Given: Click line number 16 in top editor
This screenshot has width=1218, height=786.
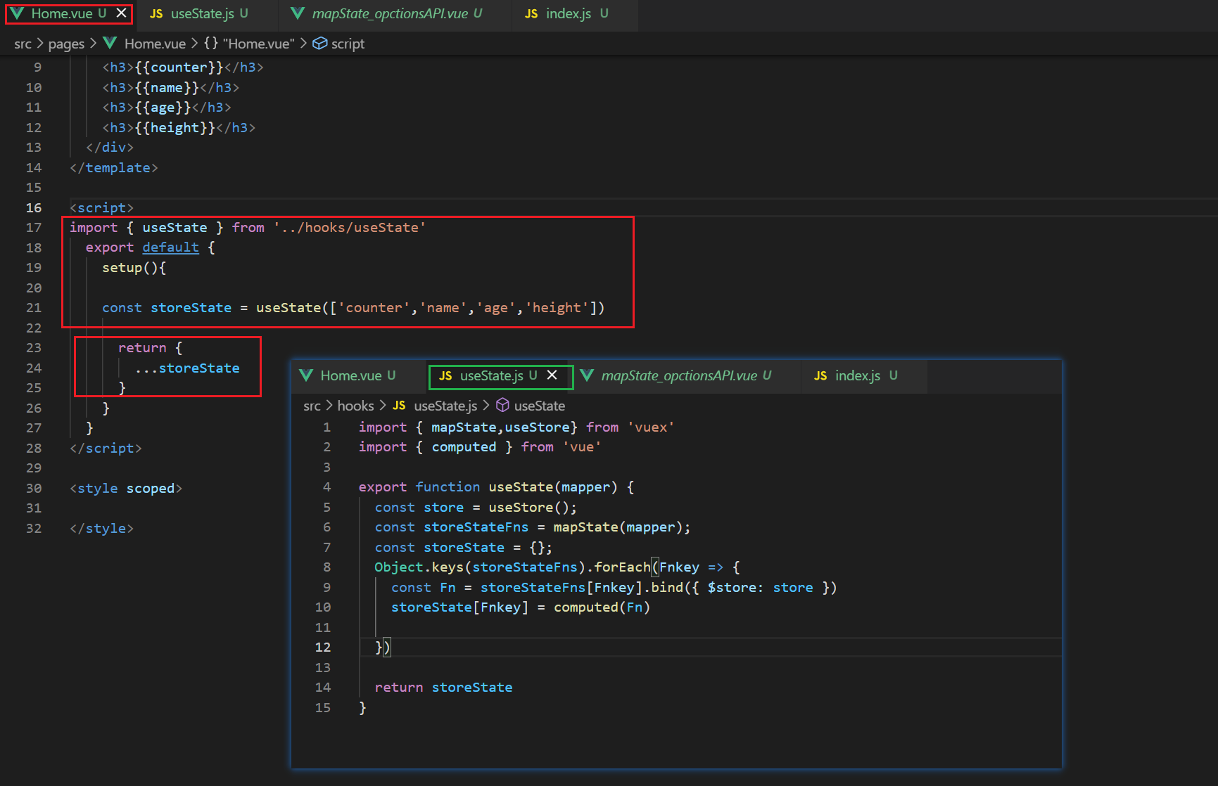Looking at the screenshot, I should click(x=34, y=208).
